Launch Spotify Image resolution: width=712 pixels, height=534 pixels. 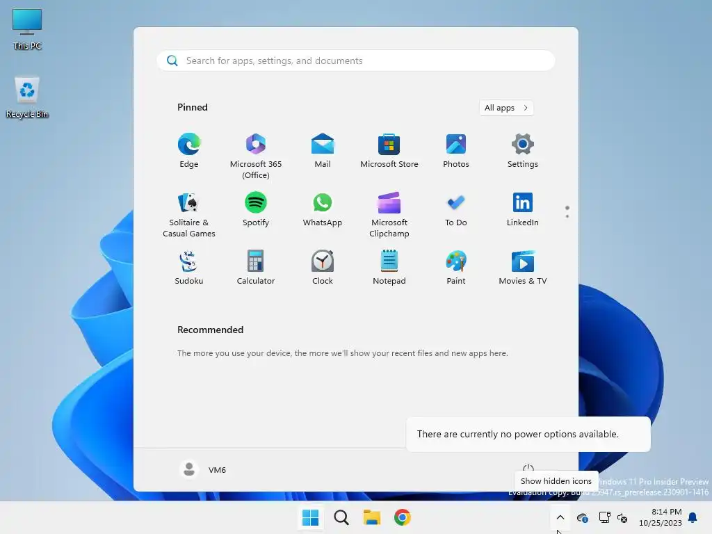click(x=256, y=210)
